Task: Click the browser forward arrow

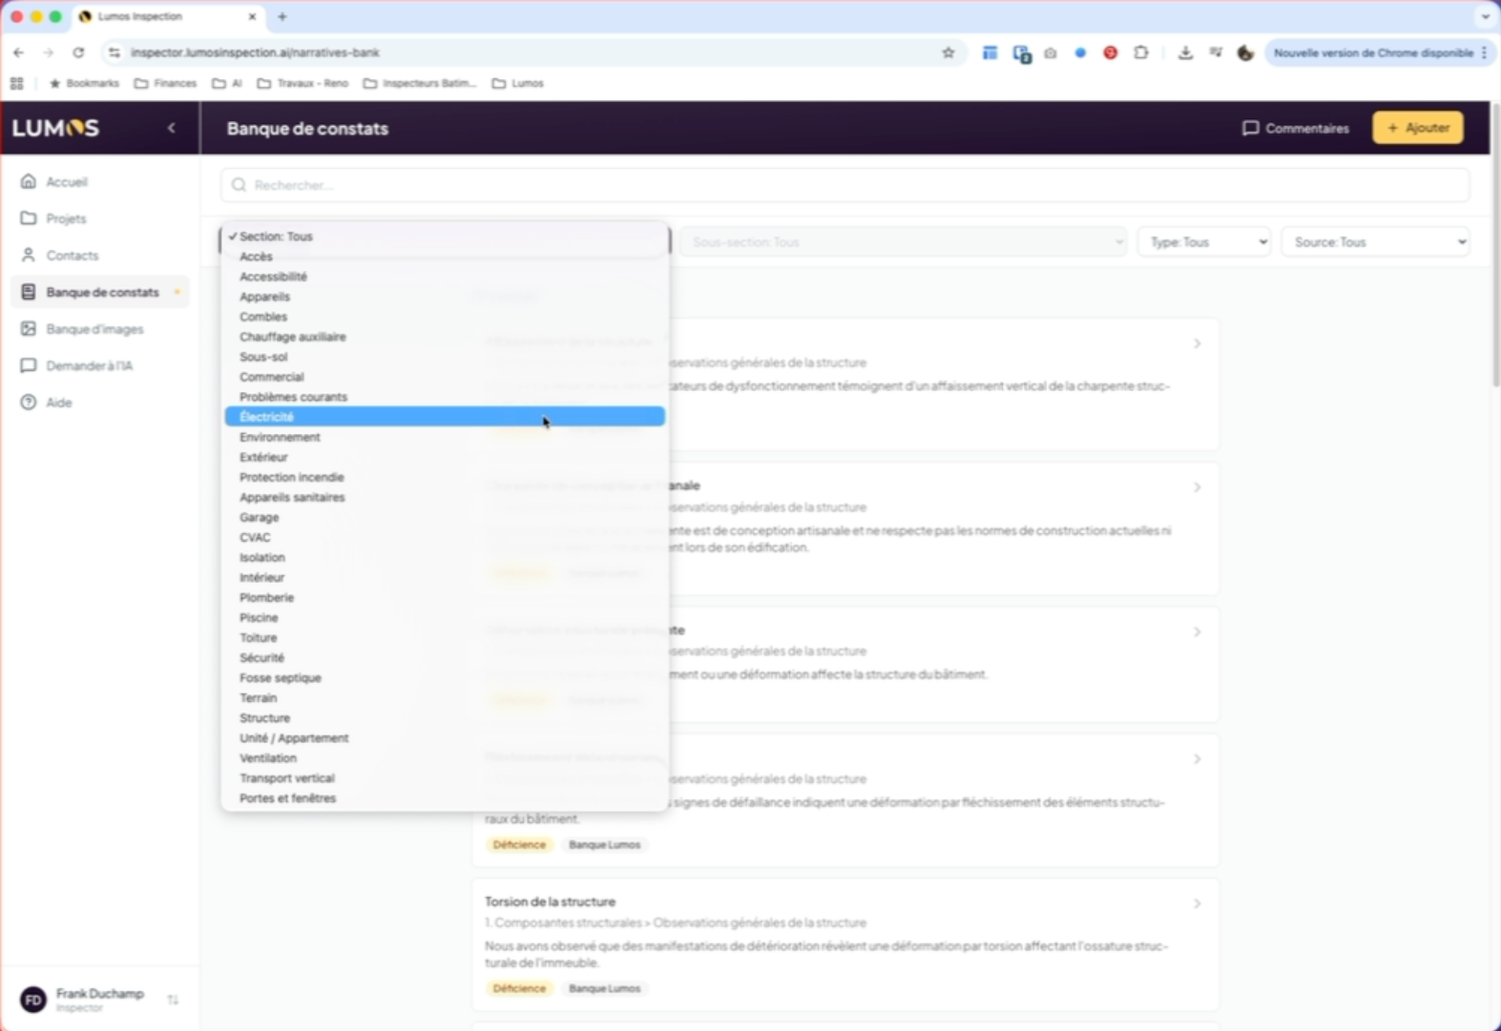Action: (49, 52)
